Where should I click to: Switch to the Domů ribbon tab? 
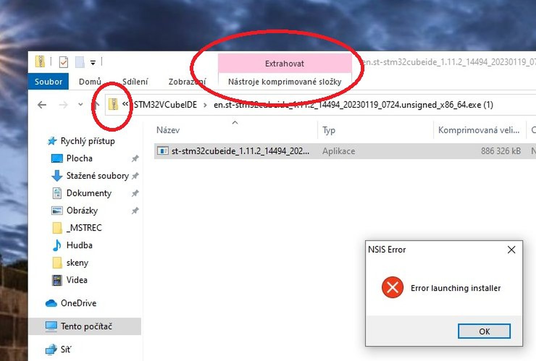pos(90,82)
